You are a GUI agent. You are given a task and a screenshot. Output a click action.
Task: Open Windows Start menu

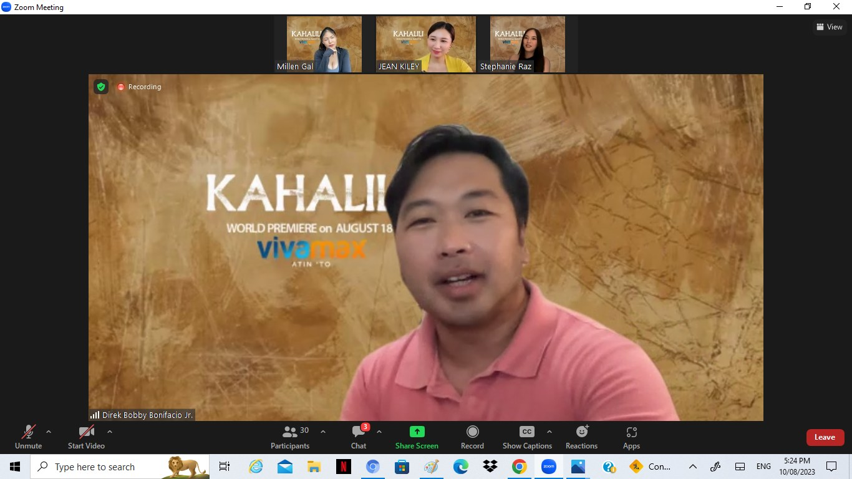click(x=15, y=467)
